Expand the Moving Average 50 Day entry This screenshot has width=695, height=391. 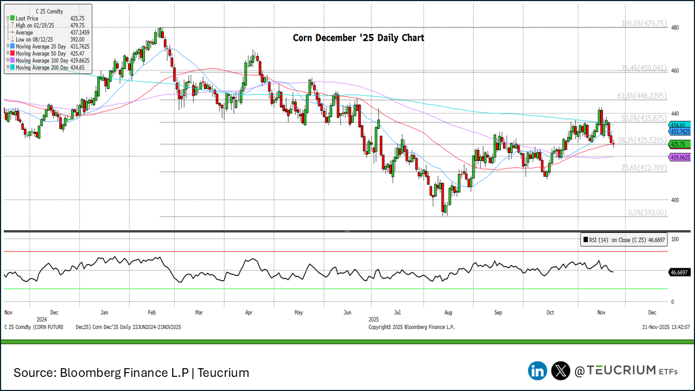8,53
